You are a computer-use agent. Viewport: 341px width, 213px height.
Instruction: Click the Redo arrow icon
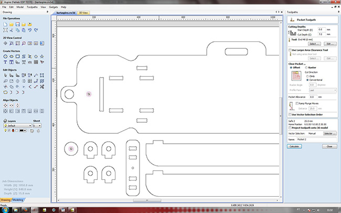coord(36,30)
